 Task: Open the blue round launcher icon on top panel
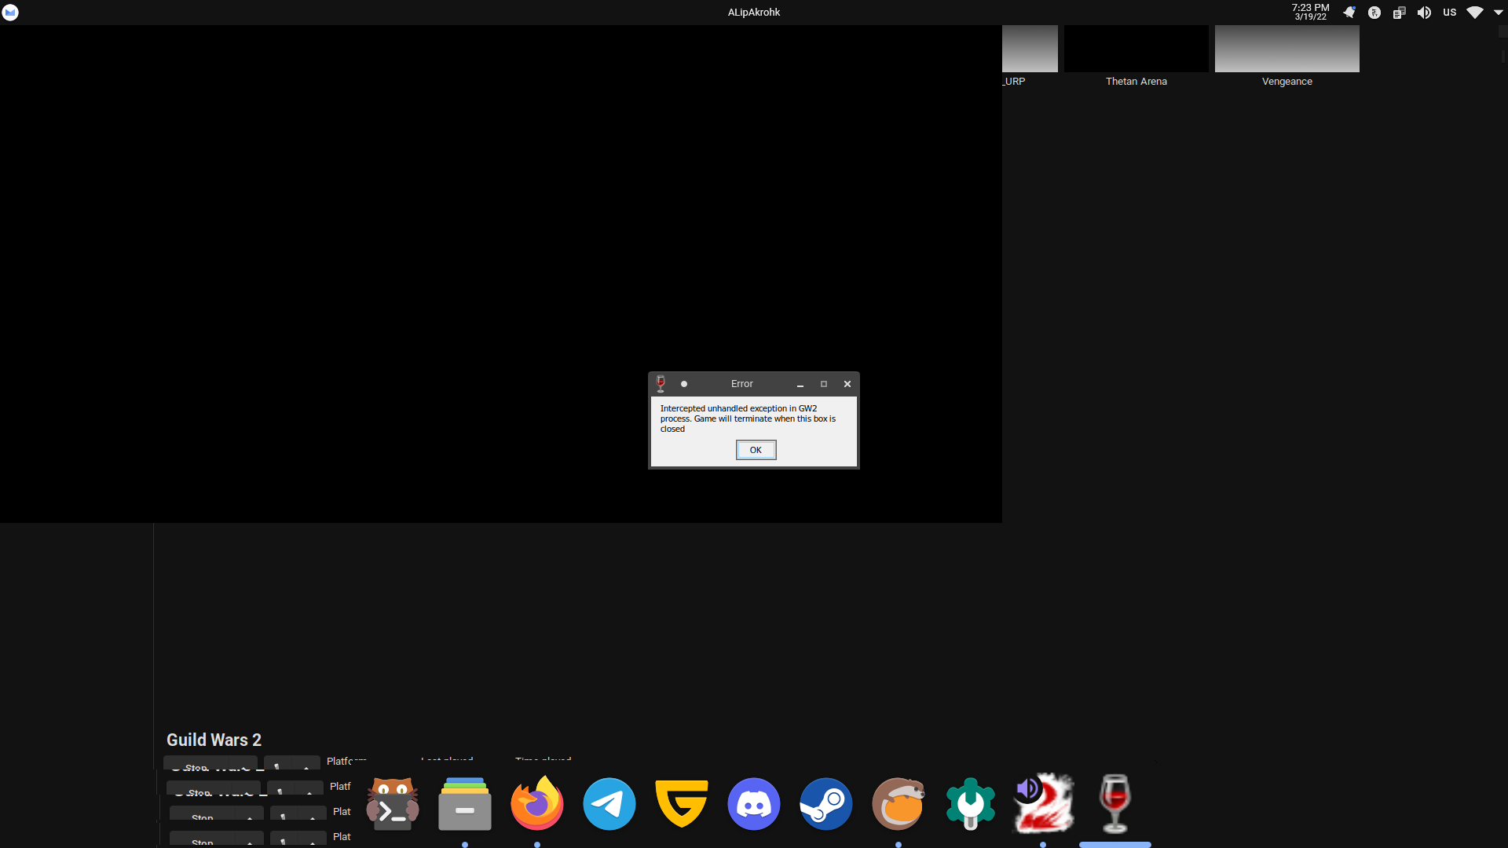10,13
